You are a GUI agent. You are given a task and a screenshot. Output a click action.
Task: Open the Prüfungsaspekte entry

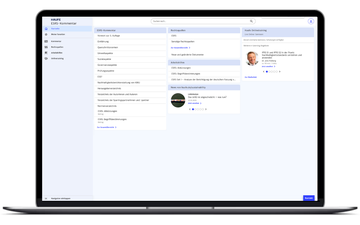tap(130, 71)
